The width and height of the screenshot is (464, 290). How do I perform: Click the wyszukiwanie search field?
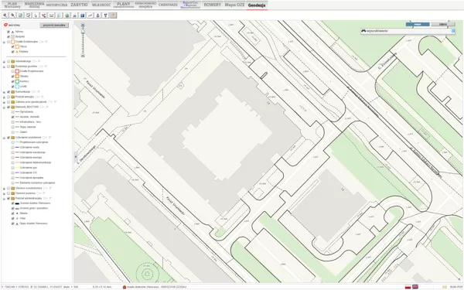408,31
